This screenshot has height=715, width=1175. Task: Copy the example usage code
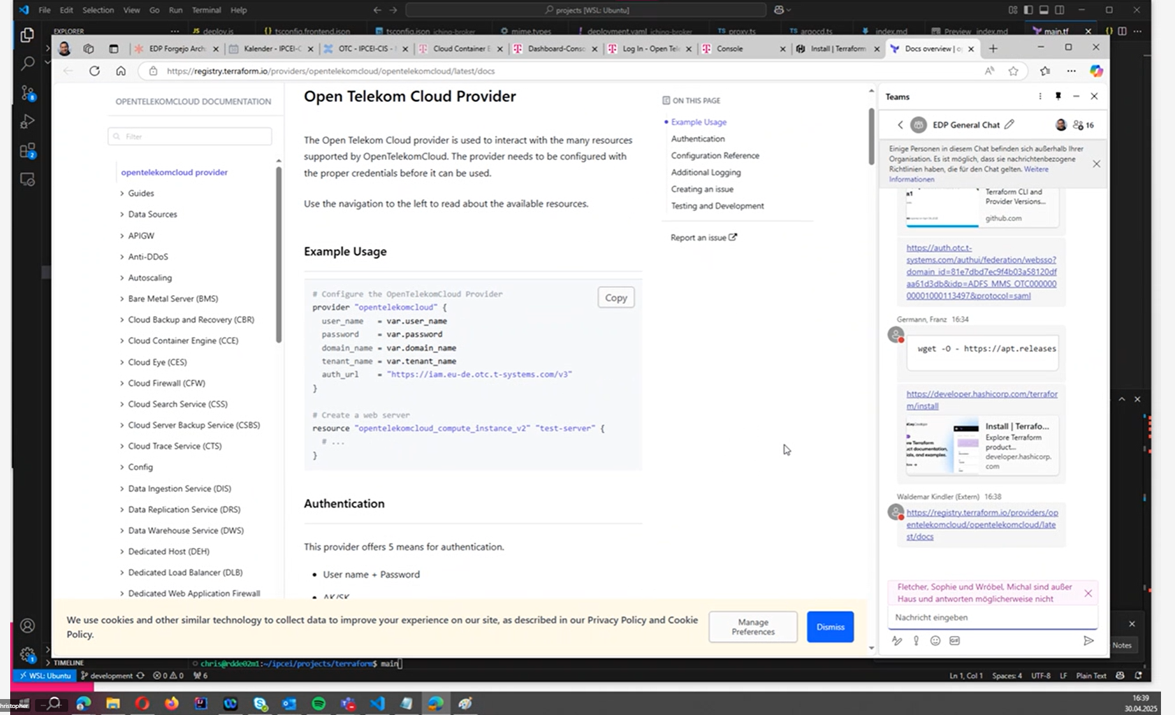click(616, 298)
